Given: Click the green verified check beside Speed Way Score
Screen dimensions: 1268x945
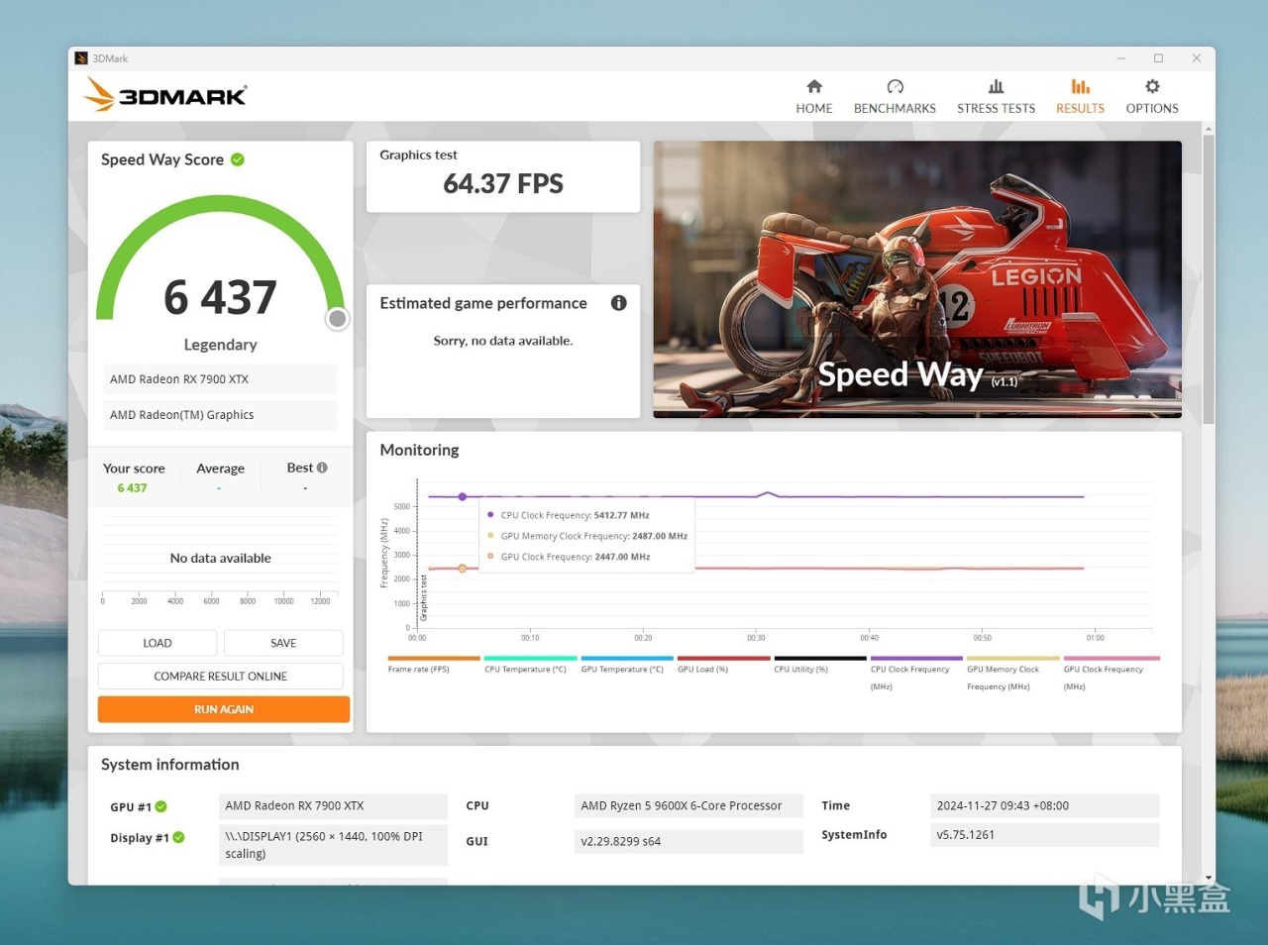Looking at the screenshot, I should pyautogui.click(x=238, y=159).
